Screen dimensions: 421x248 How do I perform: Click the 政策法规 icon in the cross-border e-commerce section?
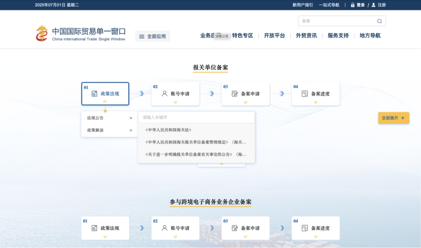click(94, 228)
